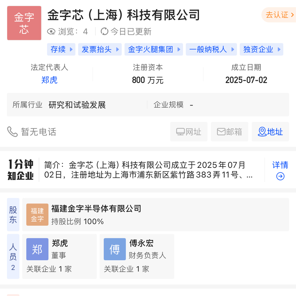Screen dimensions: 296x296
Task: Open the 股东 section tab
Action: tap(13, 215)
